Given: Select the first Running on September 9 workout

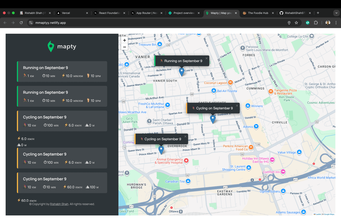Looking at the screenshot, I should (x=62, y=71).
